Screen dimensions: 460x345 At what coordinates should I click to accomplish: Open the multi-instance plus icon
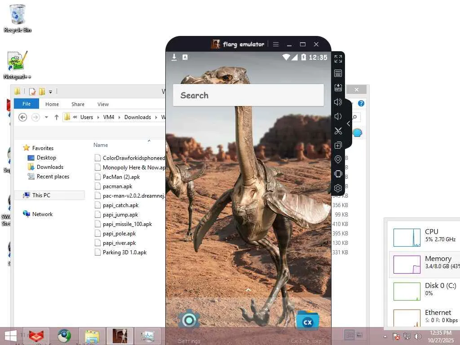pyautogui.click(x=338, y=145)
